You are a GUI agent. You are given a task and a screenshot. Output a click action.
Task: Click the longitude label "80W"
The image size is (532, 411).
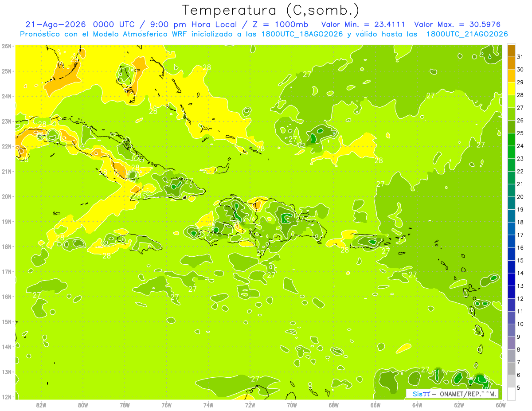(x=83, y=405)
